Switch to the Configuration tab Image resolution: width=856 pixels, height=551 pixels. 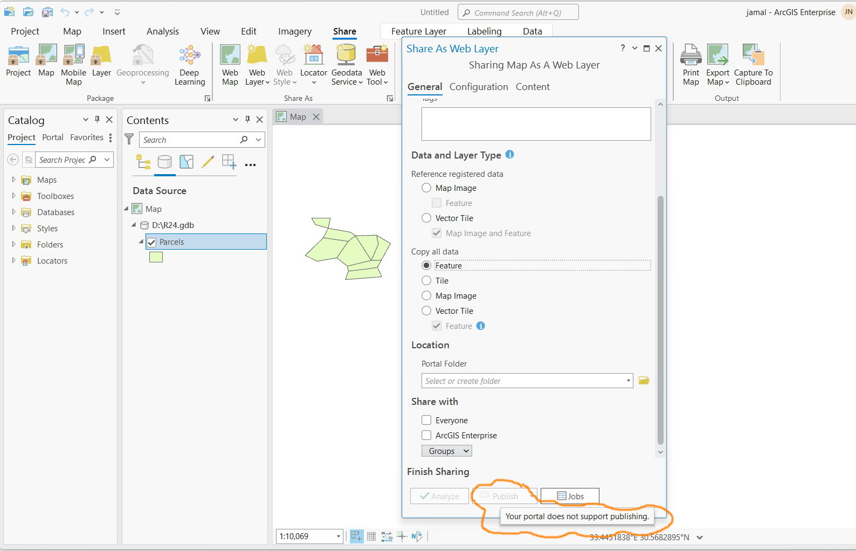click(479, 87)
